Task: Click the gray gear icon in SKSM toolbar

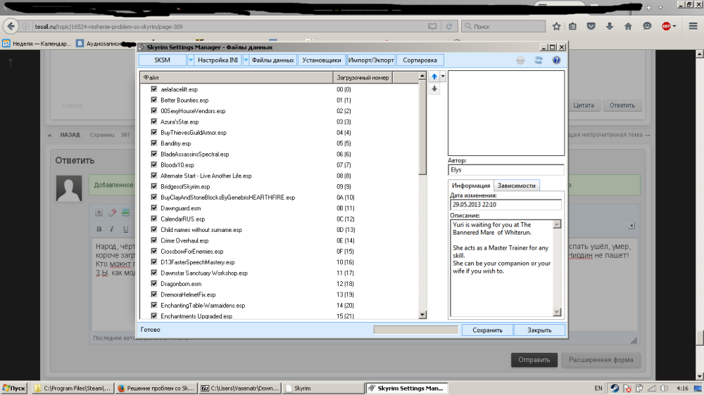Action: click(x=520, y=60)
